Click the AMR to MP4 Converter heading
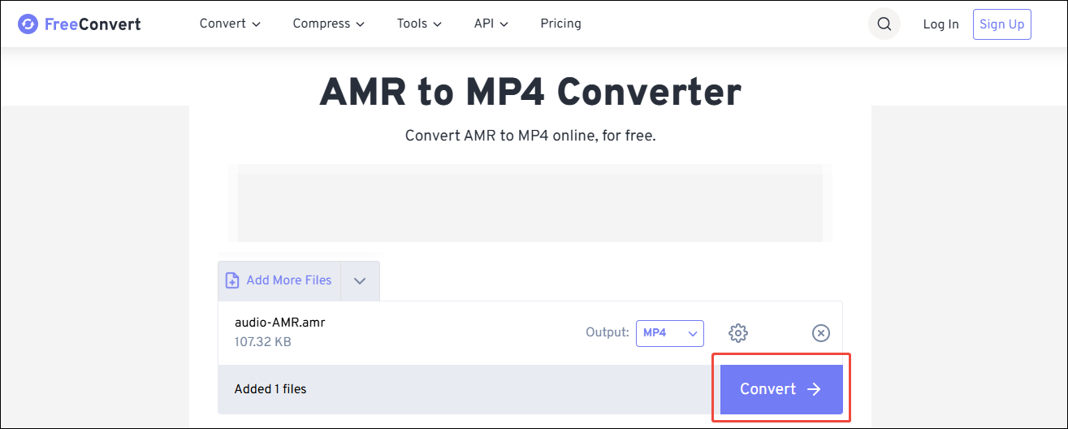Viewport: 1068px width, 429px height. click(530, 92)
